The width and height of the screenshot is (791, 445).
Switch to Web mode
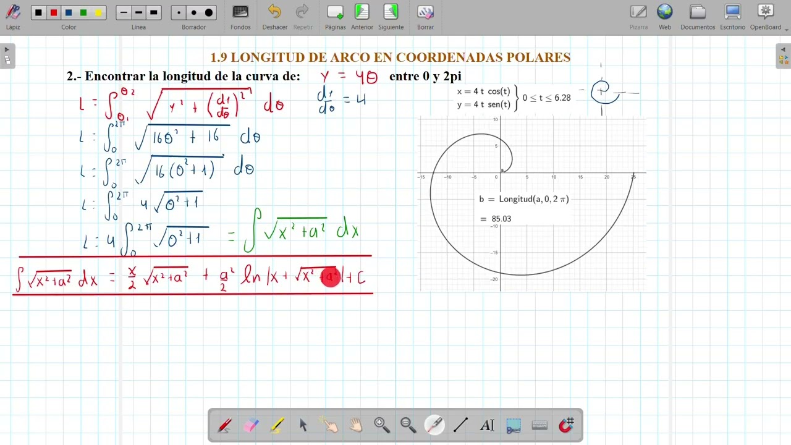pyautogui.click(x=665, y=17)
